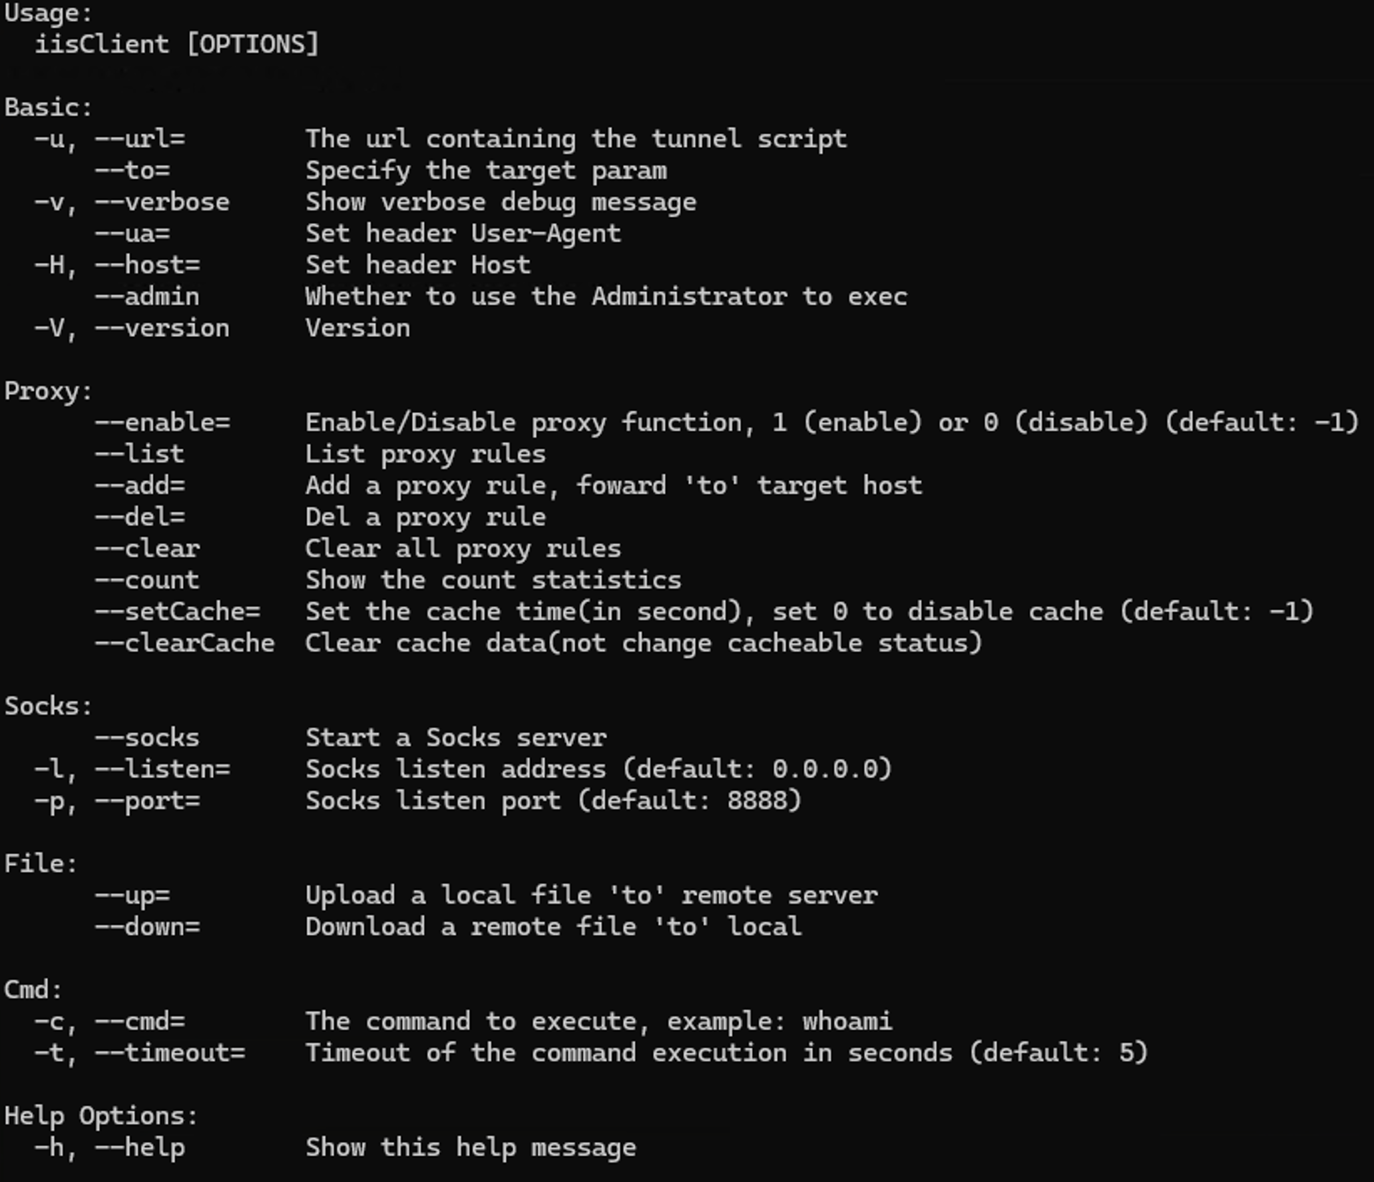This screenshot has height=1182, width=1374.
Task: Click the --listen= option text
Action: [162, 769]
